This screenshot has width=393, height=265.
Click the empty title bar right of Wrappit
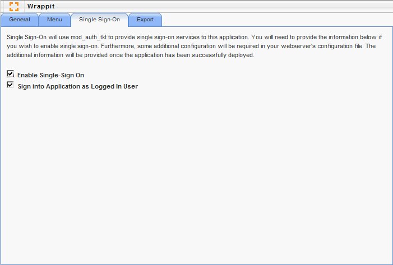[x=224, y=6]
